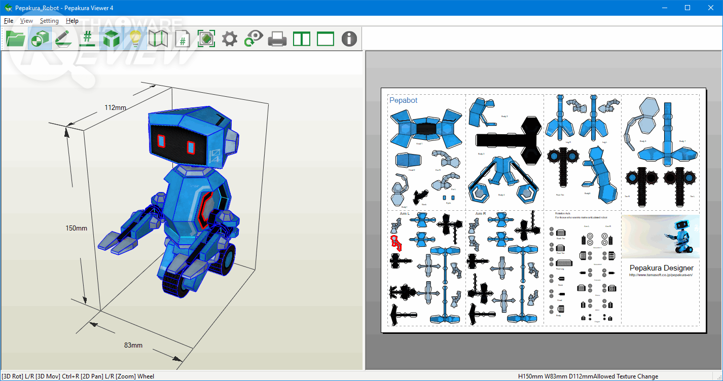Expand the Setting menu

coord(49,21)
